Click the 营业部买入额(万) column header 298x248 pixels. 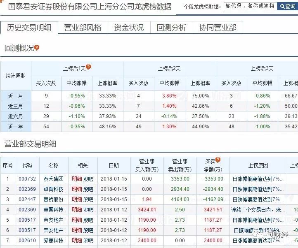(147, 165)
